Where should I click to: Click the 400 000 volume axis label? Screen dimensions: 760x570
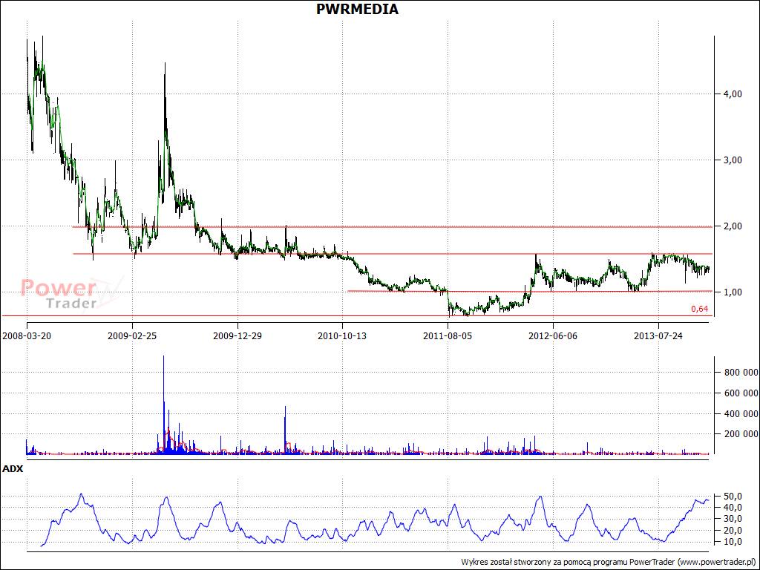tap(741, 413)
